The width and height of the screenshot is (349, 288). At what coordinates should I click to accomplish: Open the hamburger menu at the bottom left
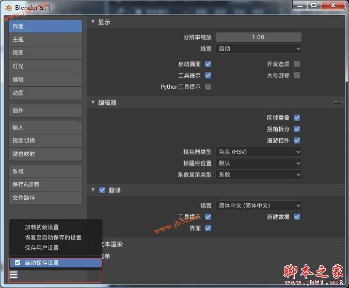click(13, 275)
